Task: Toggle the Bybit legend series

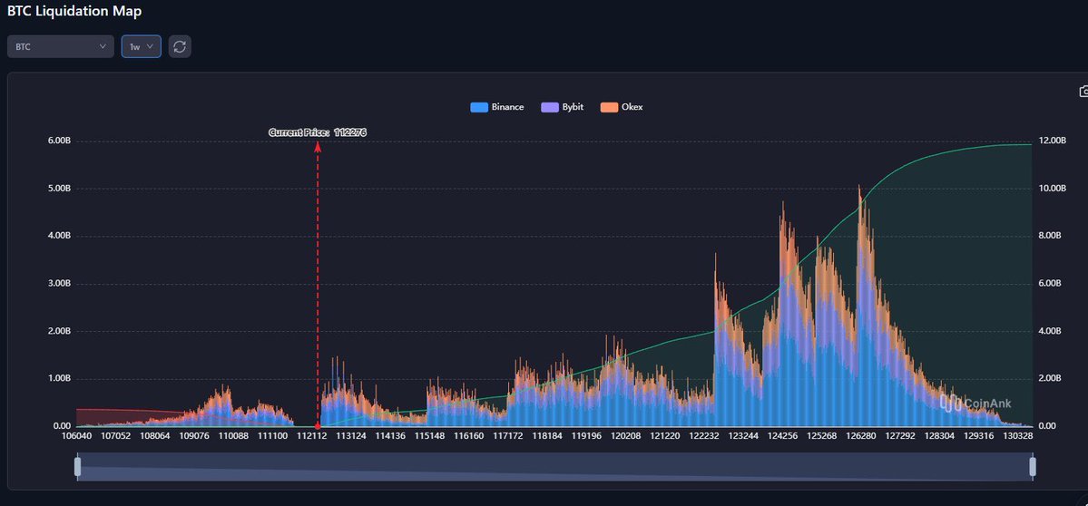Action: 563,107
